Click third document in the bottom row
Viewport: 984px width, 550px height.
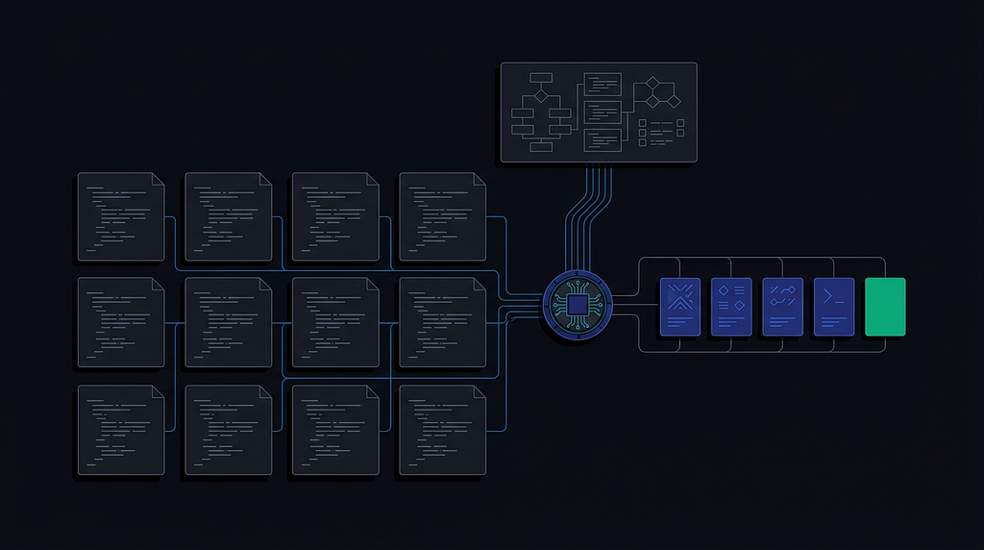tap(335, 430)
